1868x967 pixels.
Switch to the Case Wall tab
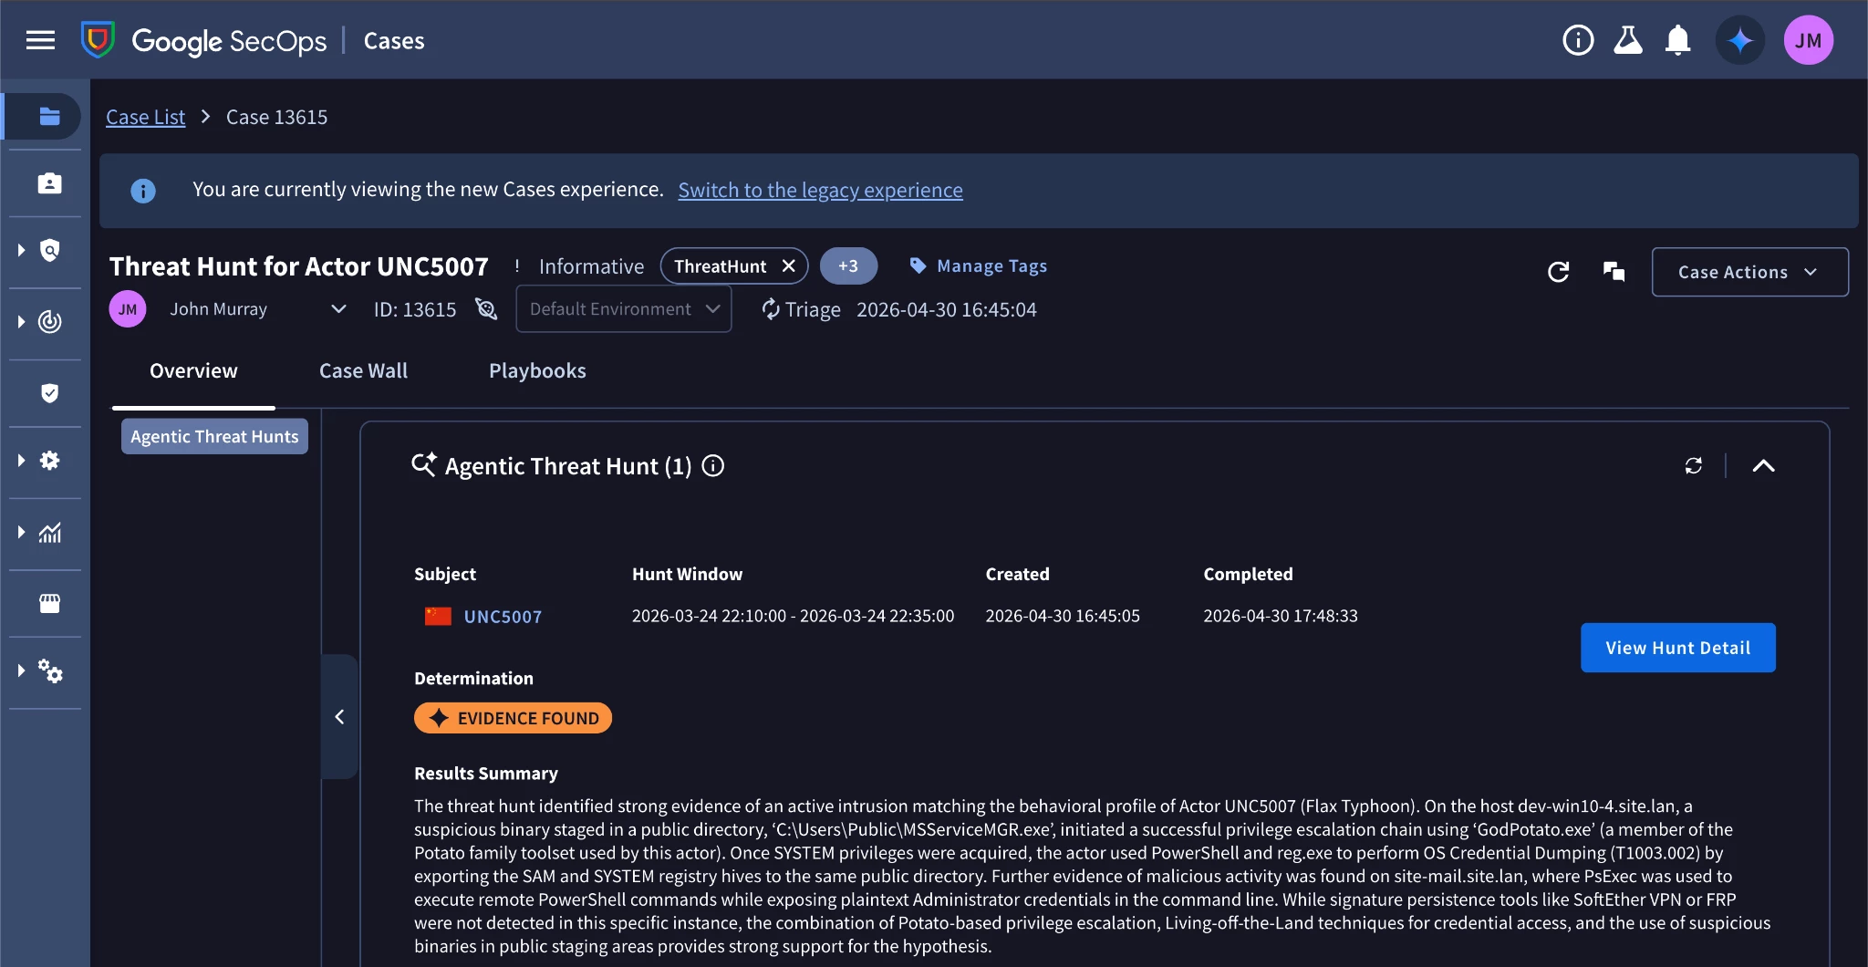pos(363,370)
